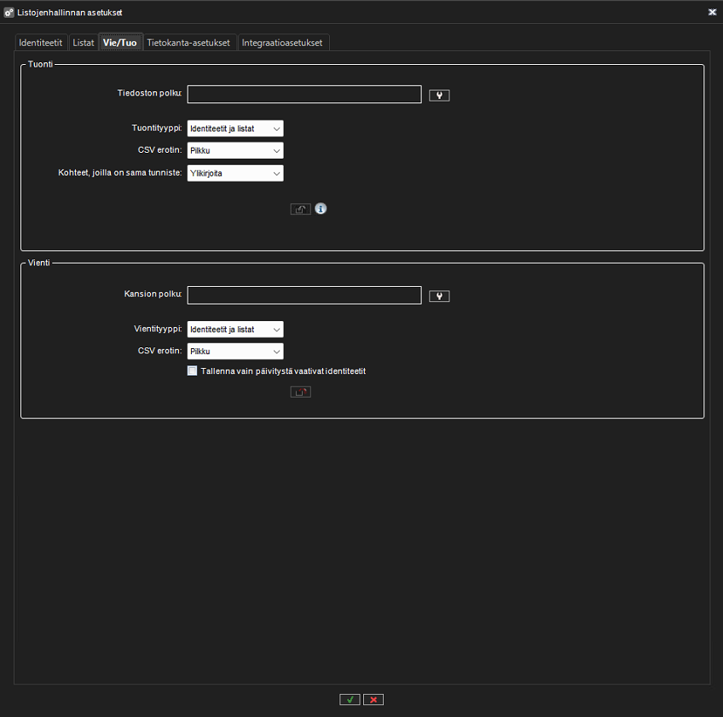This screenshot has height=717, width=723.
Task: Cancel with the red X button
Action: click(x=373, y=699)
